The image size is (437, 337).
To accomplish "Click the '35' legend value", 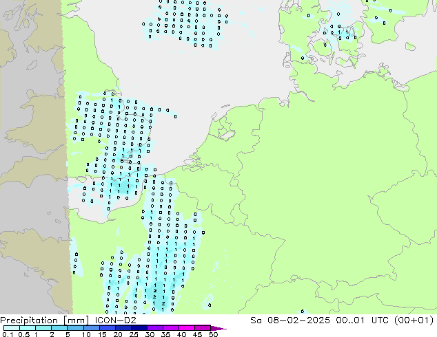I will 165,334.
